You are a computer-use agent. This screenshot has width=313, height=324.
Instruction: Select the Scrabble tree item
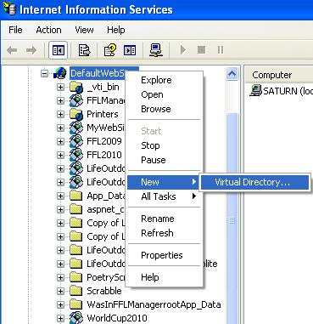[104, 291]
